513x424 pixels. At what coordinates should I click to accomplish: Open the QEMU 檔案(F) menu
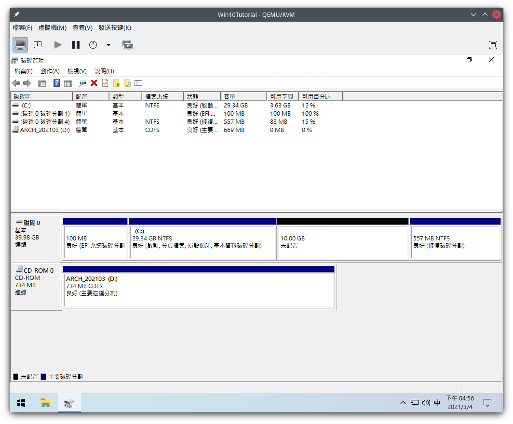pyautogui.click(x=23, y=28)
